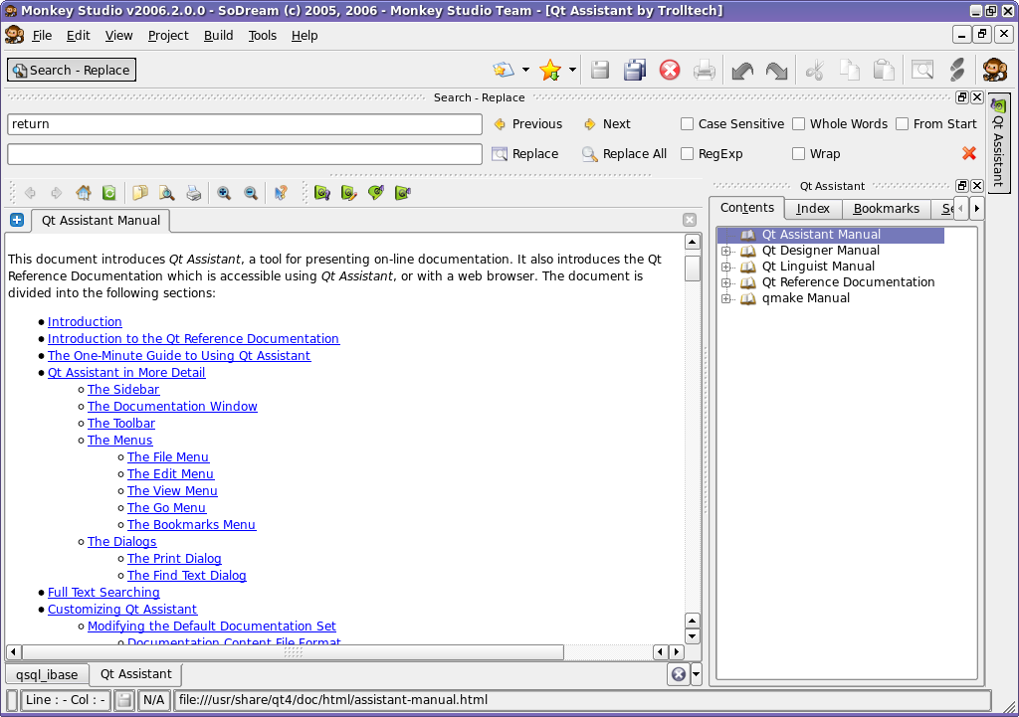The image size is (1019, 717).
Task: Click the Search magnifier window icon
Action: click(x=922, y=70)
